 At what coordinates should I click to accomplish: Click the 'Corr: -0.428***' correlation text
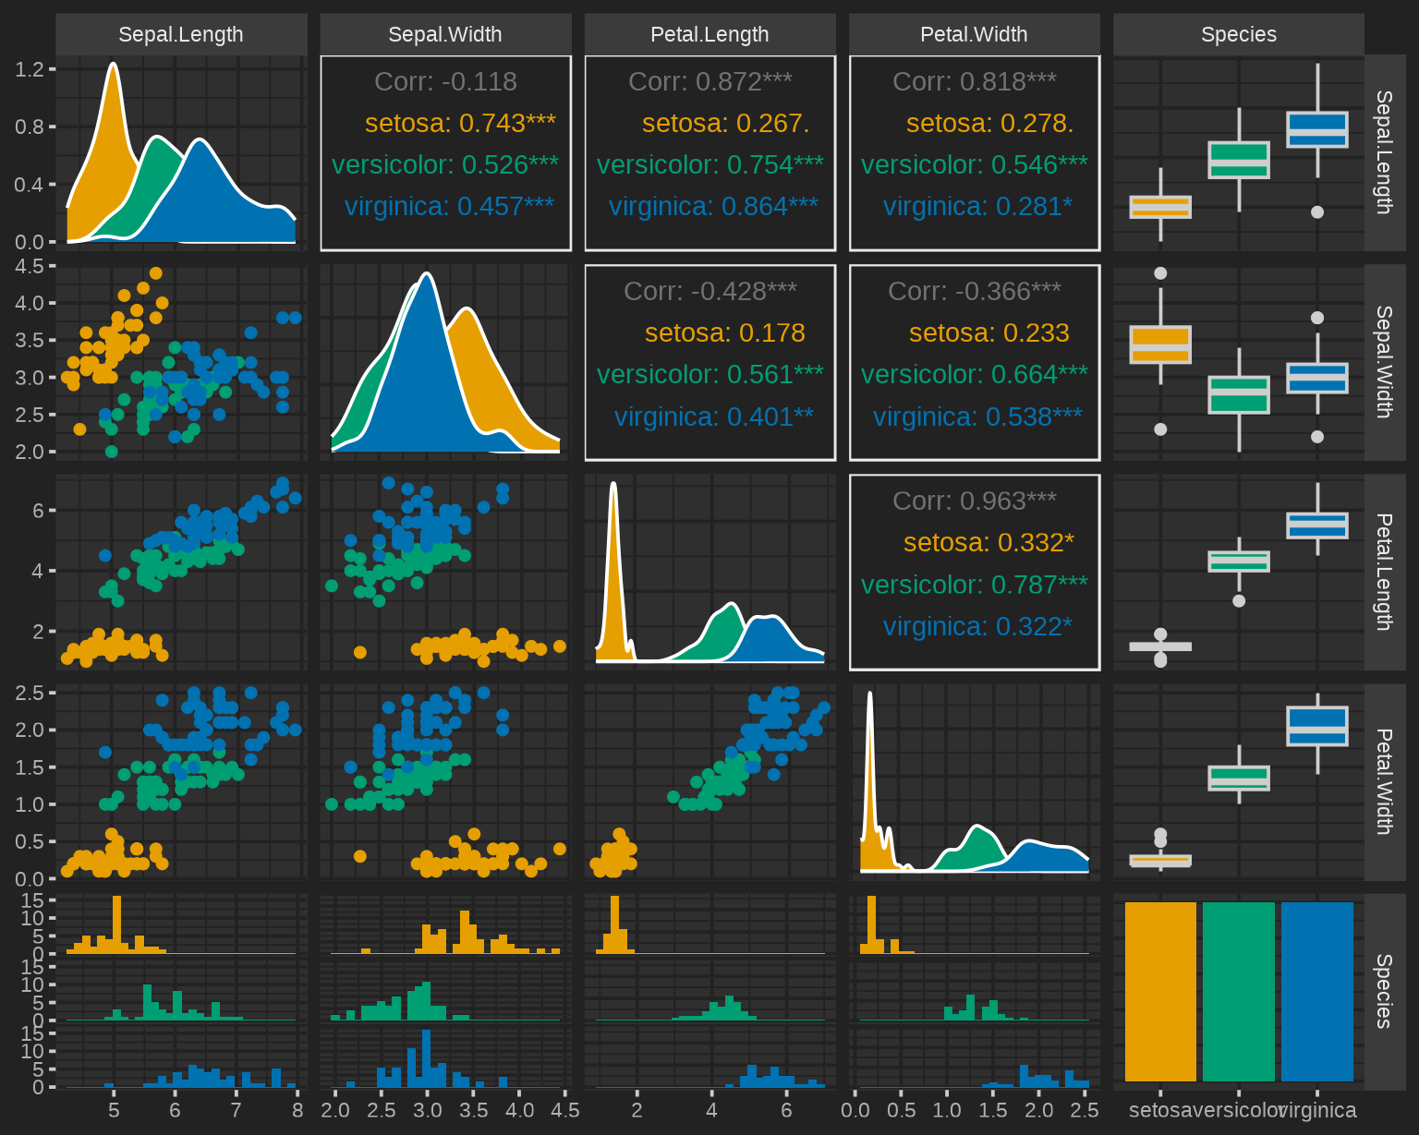(709, 291)
